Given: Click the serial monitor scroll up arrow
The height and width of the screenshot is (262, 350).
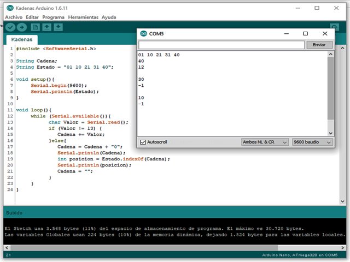Looking at the screenshot, I should [331, 54].
